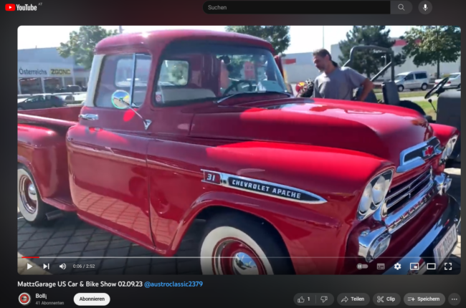Screen dimensions: 466x308
Task: Open video settings gear
Action: (397, 266)
